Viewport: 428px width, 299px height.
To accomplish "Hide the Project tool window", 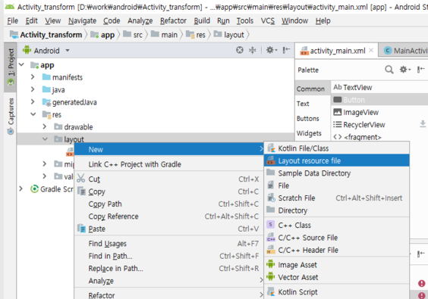I will click(286, 50).
